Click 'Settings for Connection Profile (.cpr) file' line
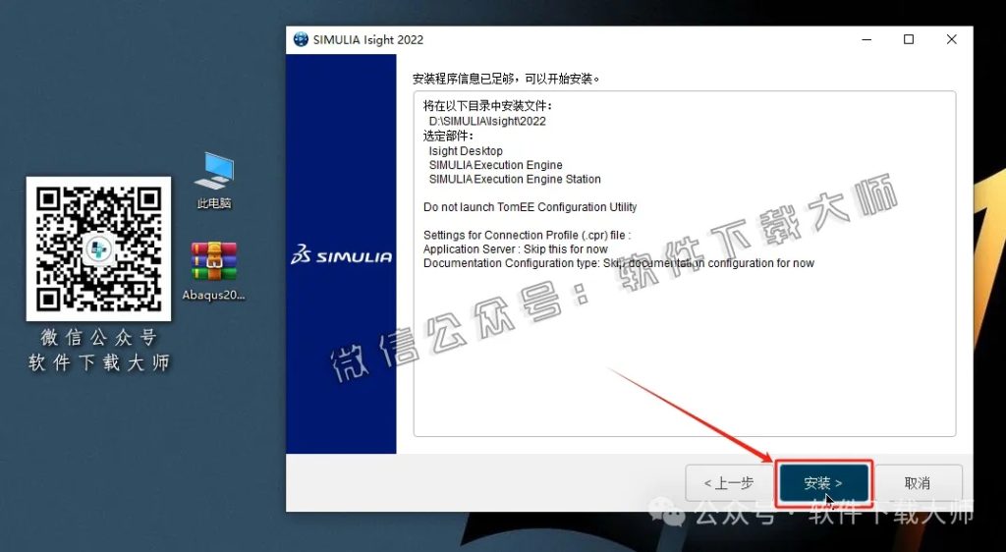Image resolution: width=1006 pixels, height=552 pixels. (528, 235)
